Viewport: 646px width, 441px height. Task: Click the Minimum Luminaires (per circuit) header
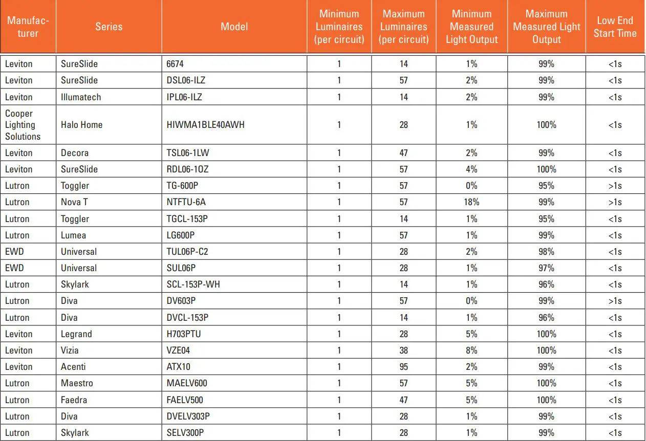tap(339, 27)
